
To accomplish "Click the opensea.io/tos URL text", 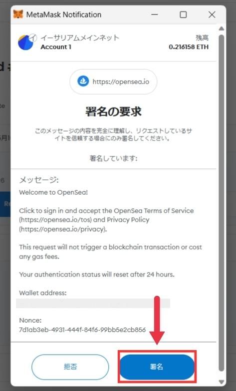I will point(56,220).
